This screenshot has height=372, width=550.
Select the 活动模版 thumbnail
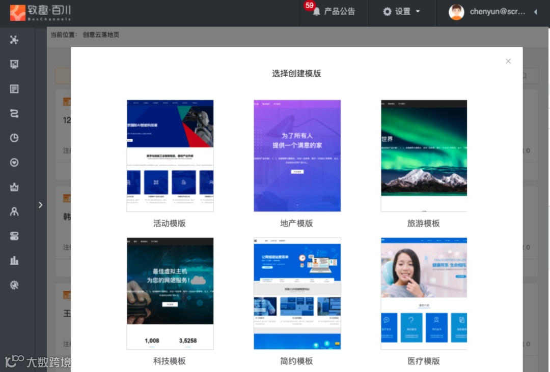170,156
